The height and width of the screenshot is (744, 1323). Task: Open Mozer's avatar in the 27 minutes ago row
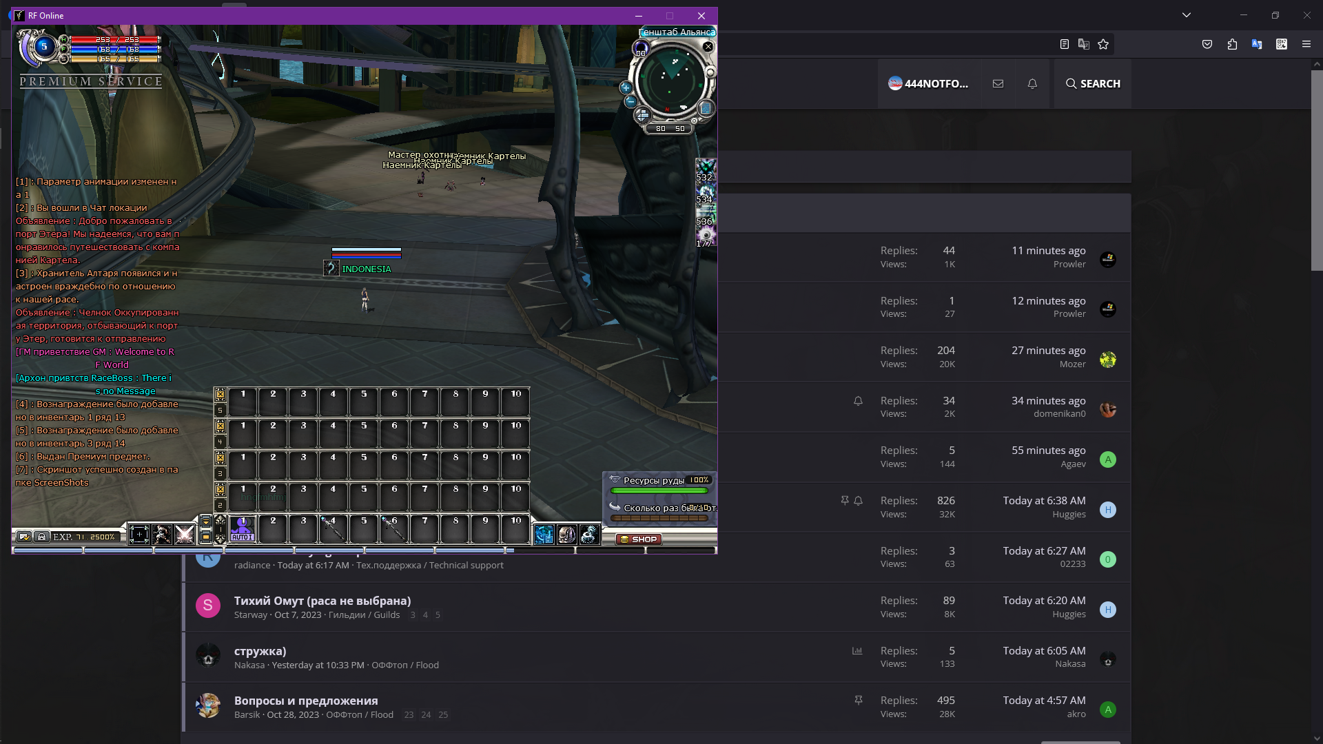tap(1108, 360)
